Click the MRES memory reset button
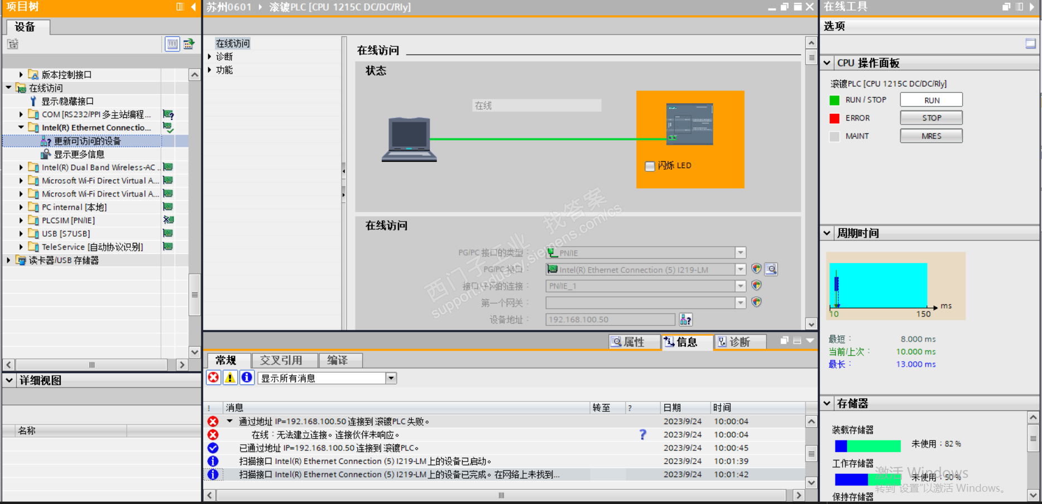Image resolution: width=1042 pixels, height=504 pixels. point(931,136)
